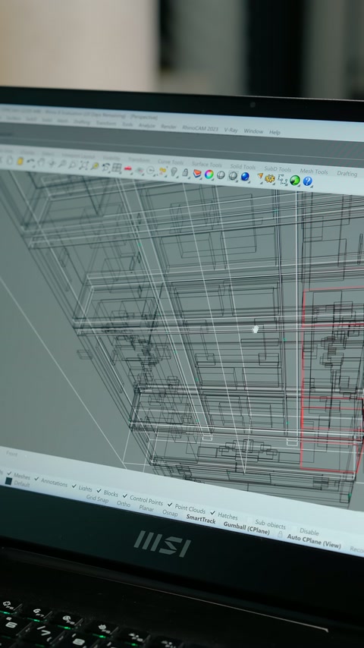
Task: Open the Edit Layers icon
Action: [197, 173]
